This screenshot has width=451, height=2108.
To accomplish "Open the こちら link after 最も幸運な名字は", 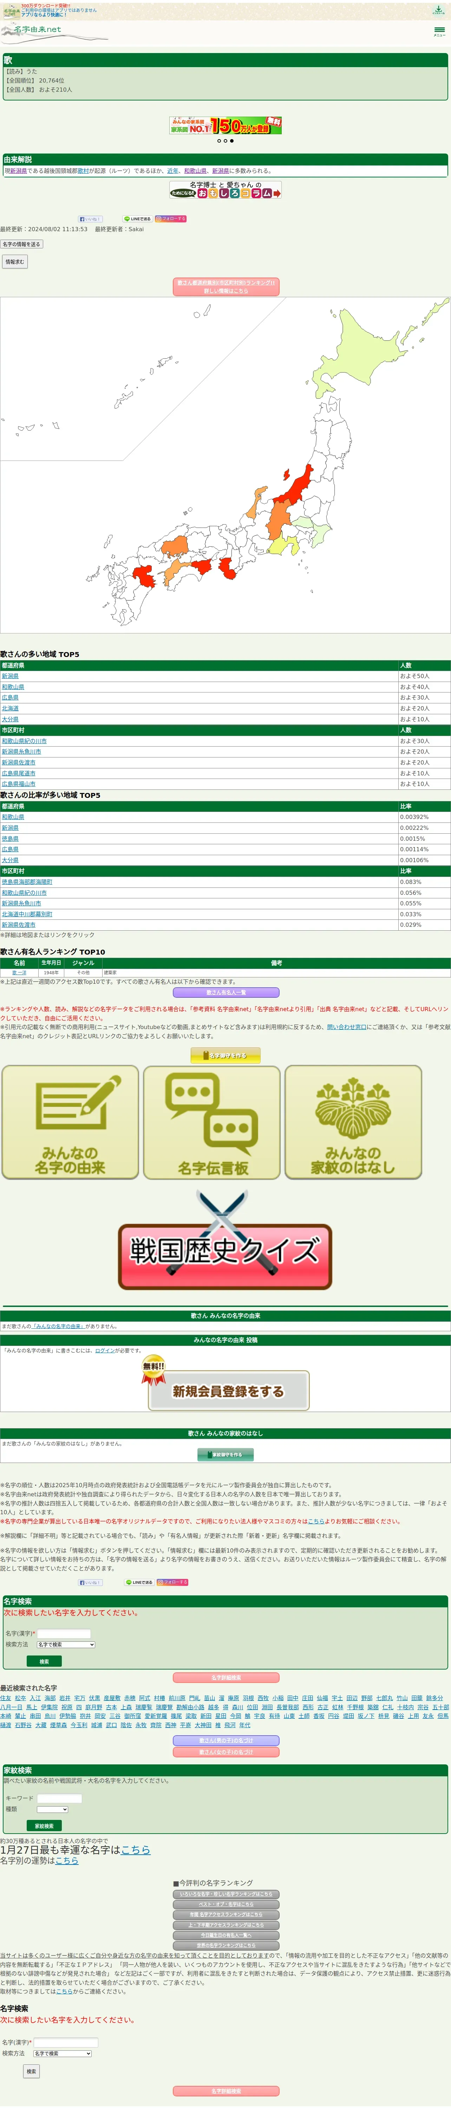I will tap(136, 1849).
